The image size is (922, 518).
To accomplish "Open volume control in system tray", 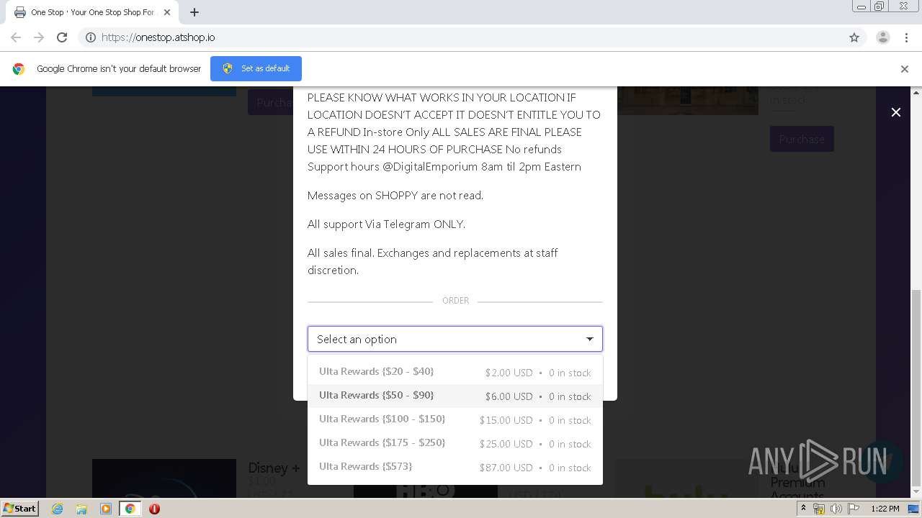I will pyautogui.click(x=836, y=509).
